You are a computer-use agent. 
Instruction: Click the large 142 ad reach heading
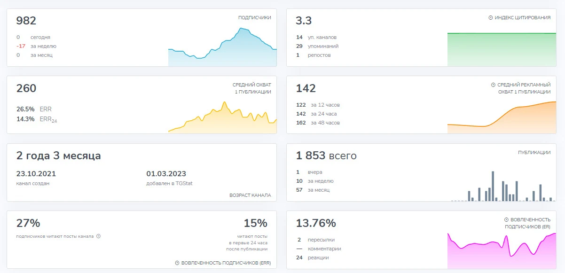tap(306, 88)
